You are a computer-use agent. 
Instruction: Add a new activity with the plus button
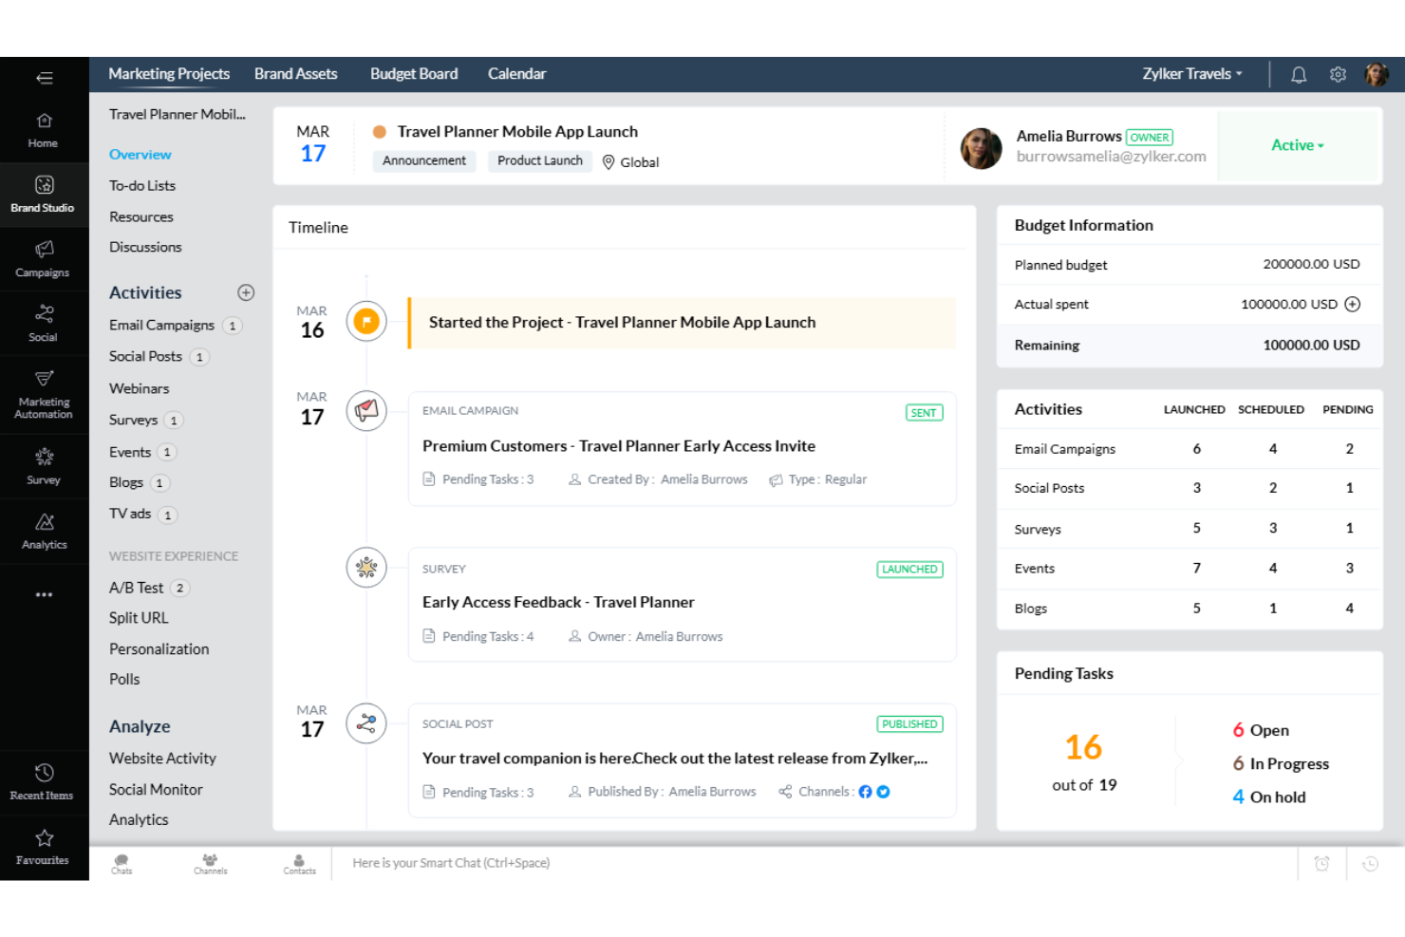246,292
